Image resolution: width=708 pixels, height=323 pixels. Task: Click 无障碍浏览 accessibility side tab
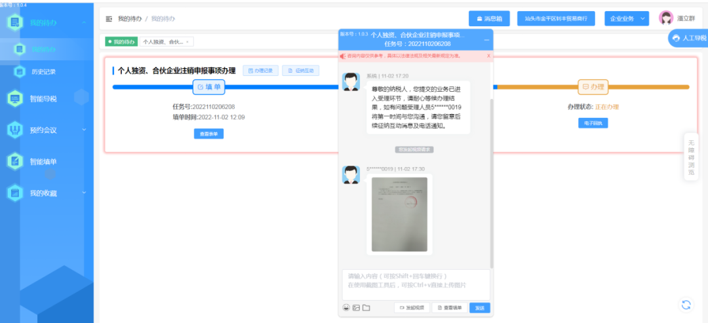[691, 157]
